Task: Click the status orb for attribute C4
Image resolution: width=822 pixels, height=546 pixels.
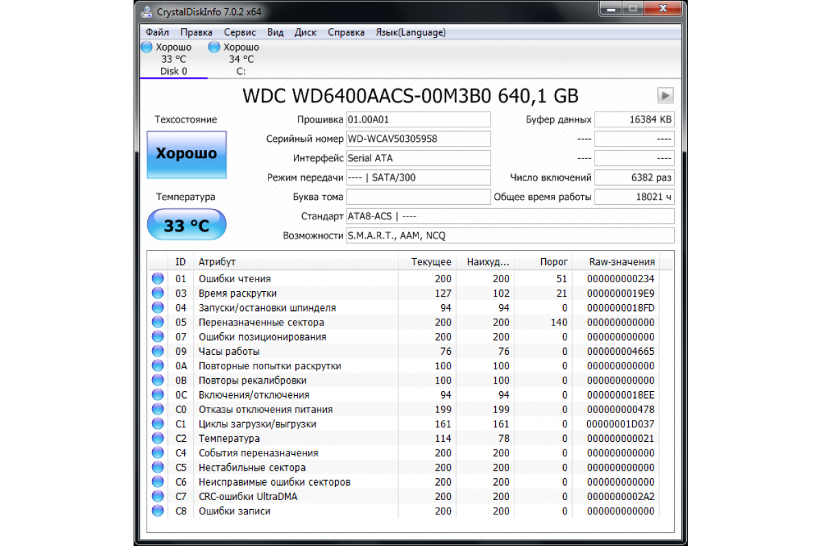Action: click(158, 453)
